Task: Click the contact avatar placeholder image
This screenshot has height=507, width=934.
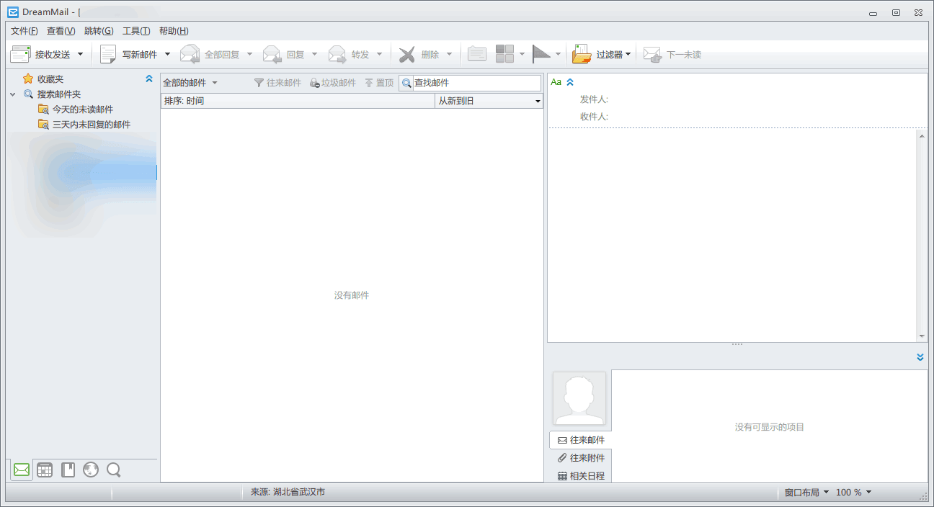Action: [579, 398]
